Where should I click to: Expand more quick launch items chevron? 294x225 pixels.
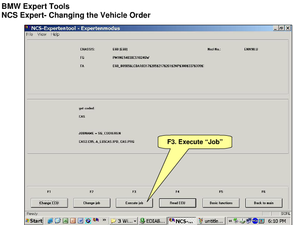104,220
